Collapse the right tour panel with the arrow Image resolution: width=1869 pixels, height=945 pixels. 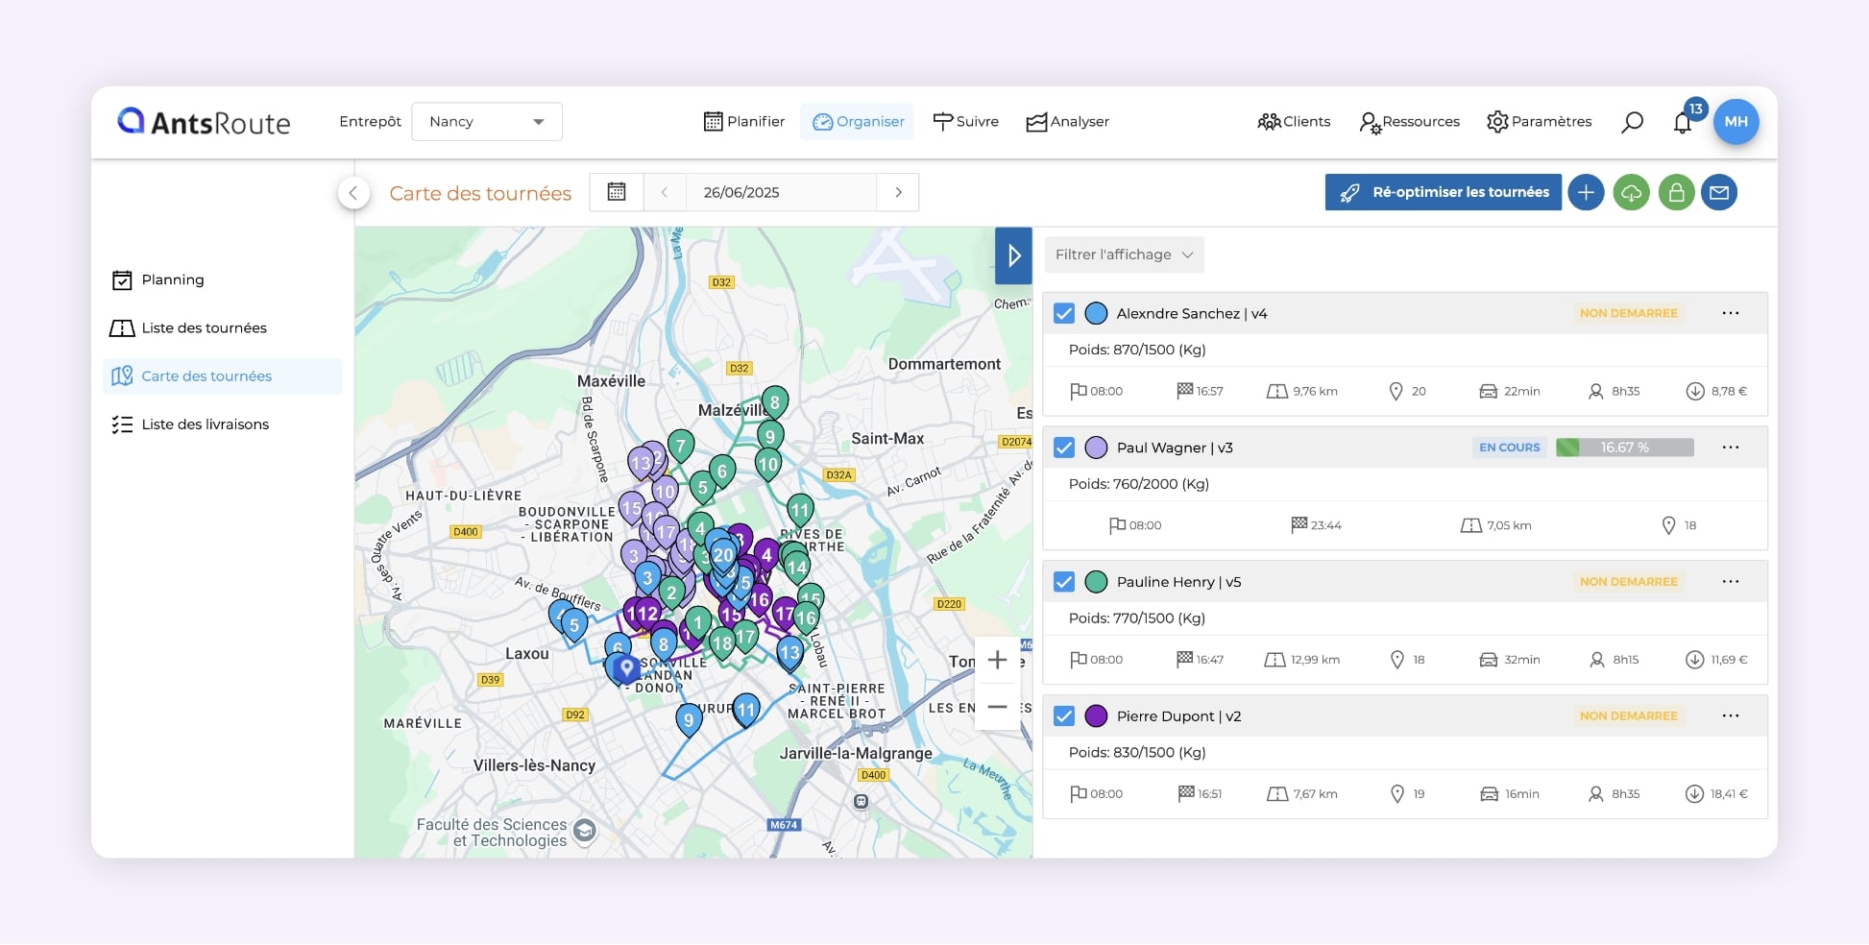1012,255
